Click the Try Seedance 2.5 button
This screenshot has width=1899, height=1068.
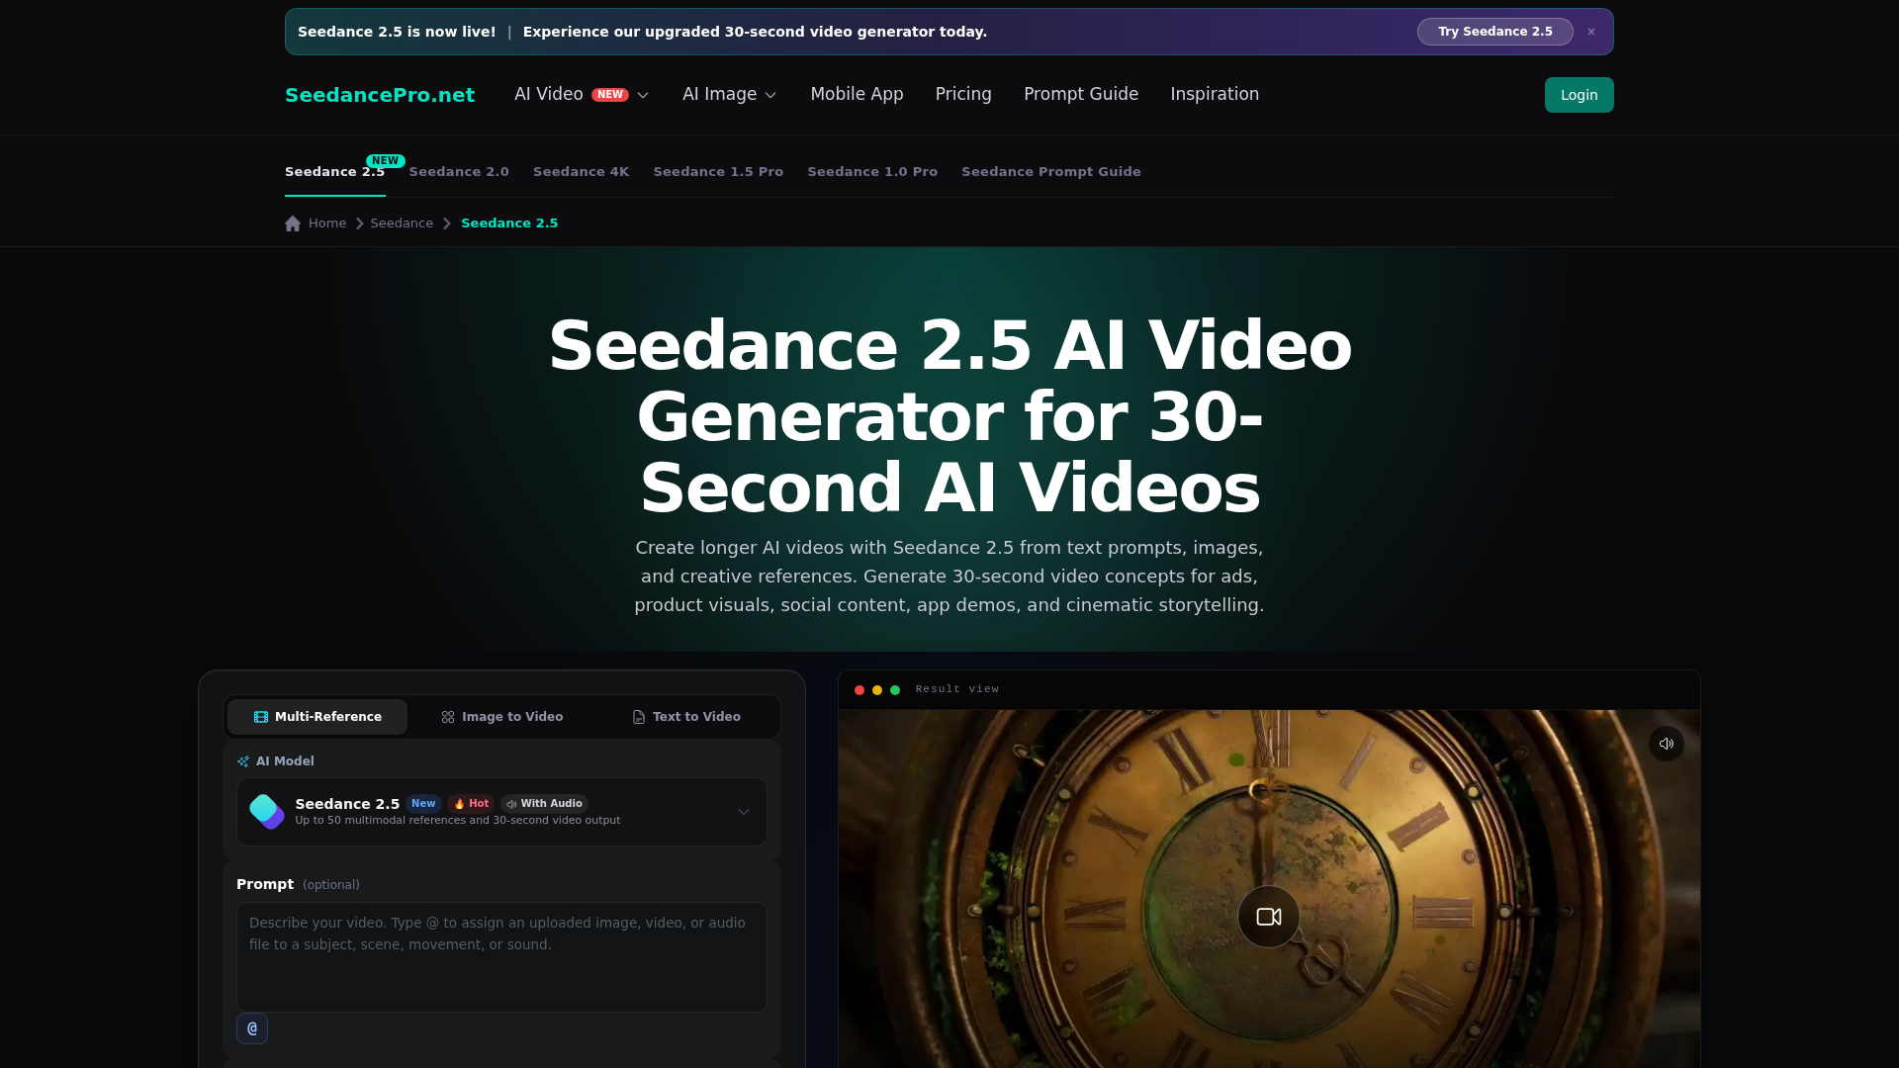[1494, 32]
